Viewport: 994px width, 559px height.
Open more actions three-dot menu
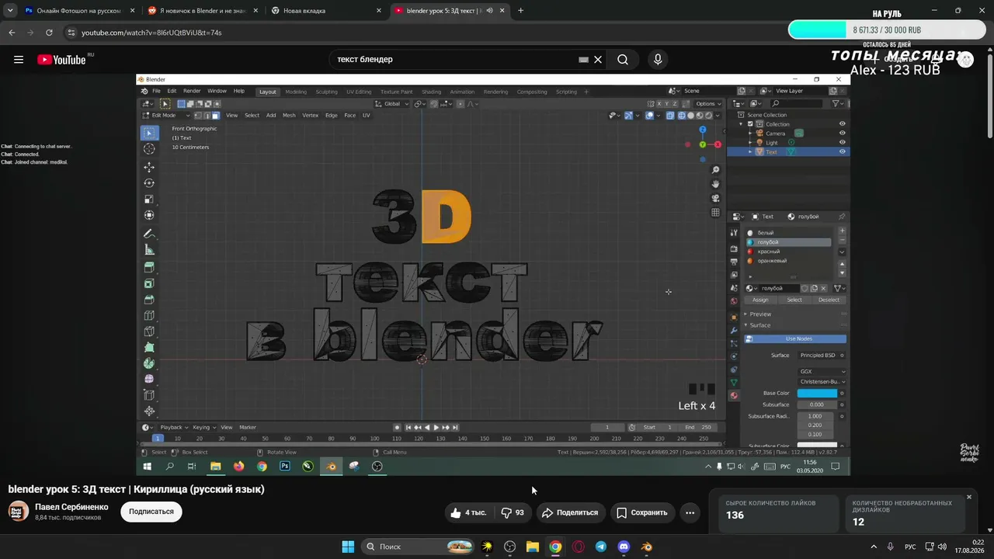click(x=690, y=512)
